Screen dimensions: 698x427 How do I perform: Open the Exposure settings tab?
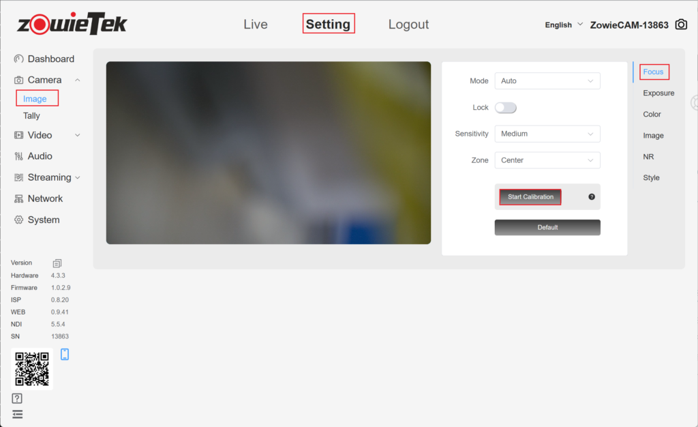tap(658, 93)
